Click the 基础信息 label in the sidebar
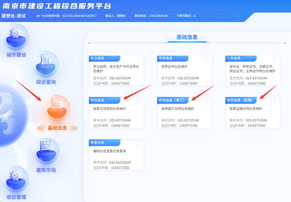The height and width of the screenshot is (202, 291). click(57, 128)
